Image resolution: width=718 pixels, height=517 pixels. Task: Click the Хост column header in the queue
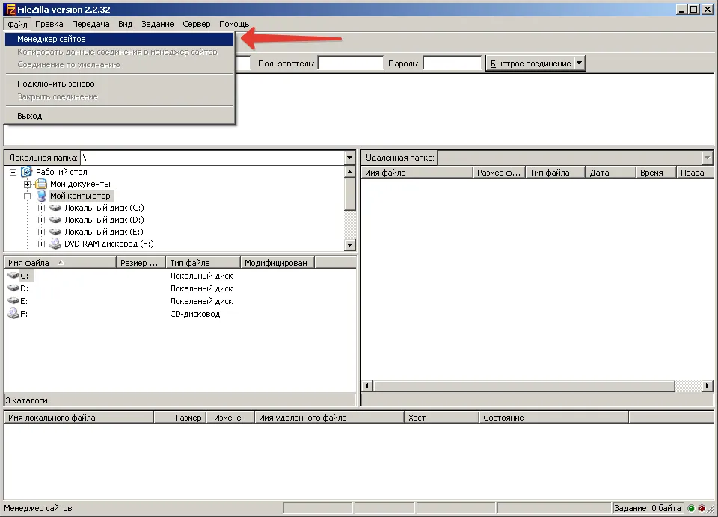[441, 417]
